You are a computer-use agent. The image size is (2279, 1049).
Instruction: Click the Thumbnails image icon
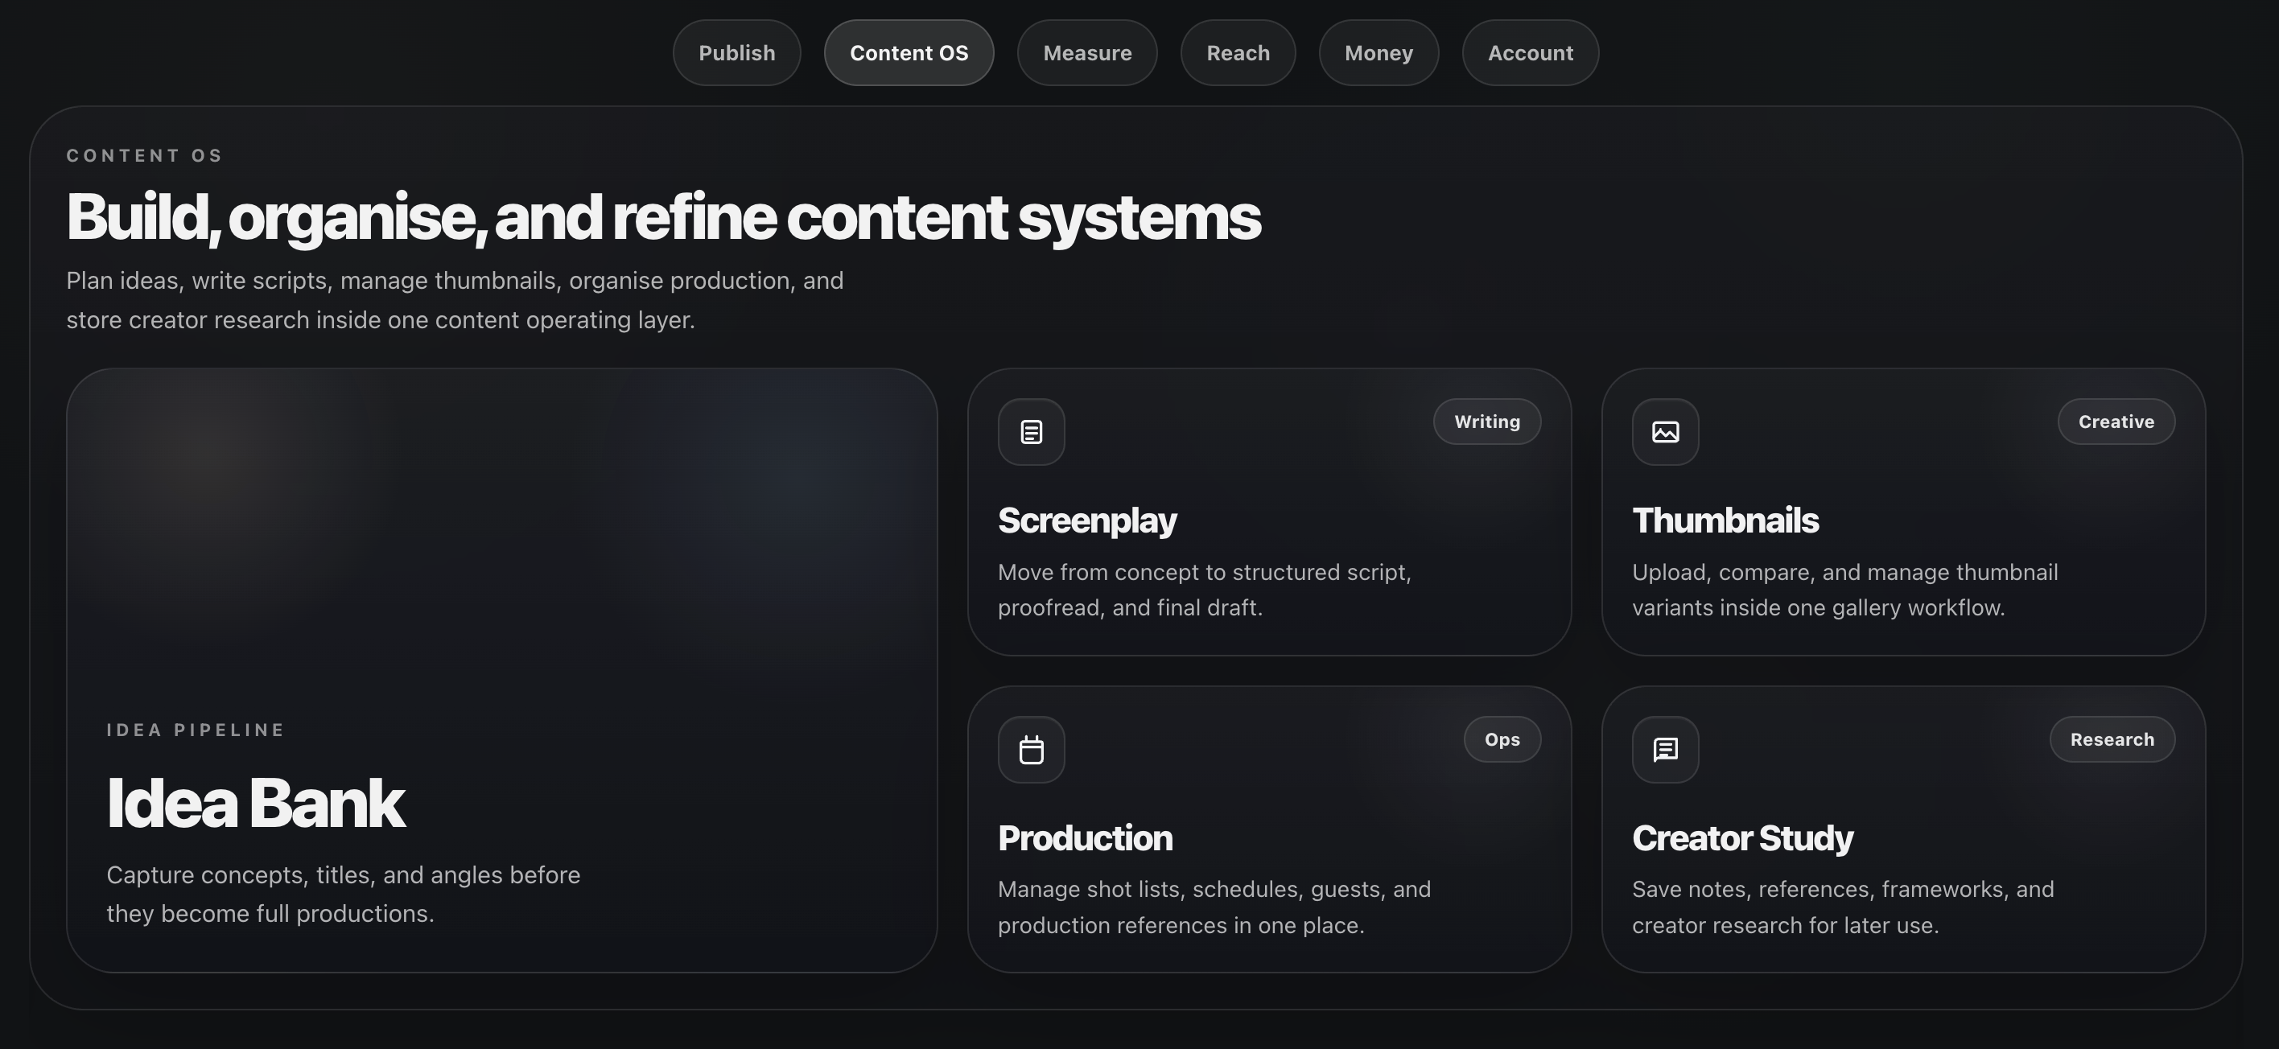(x=1665, y=432)
